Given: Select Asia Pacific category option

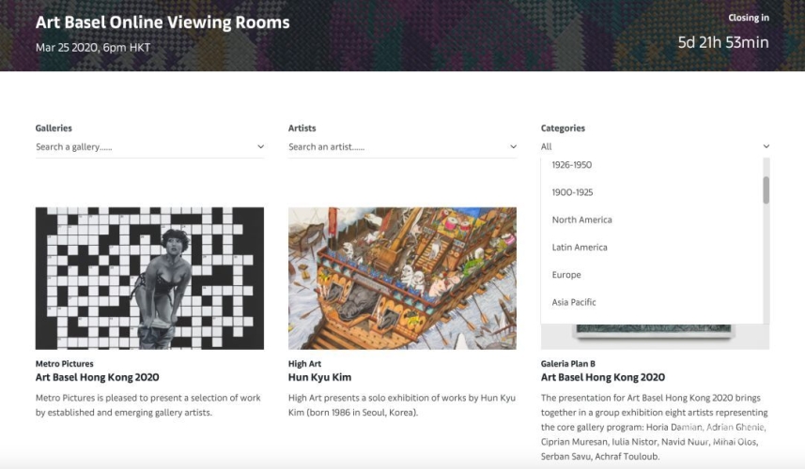Looking at the screenshot, I should point(574,302).
